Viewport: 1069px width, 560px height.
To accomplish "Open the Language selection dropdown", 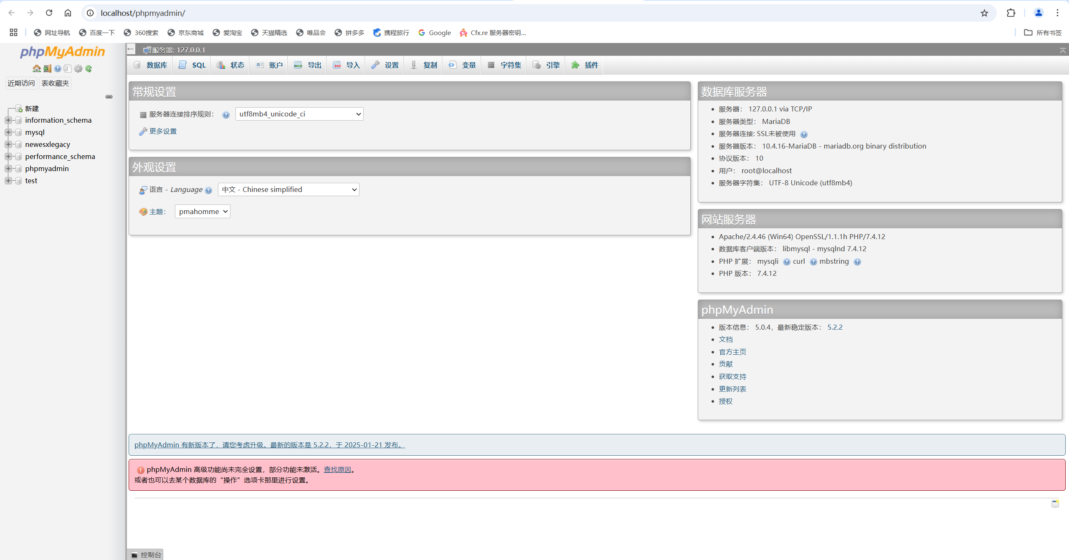I will [289, 189].
